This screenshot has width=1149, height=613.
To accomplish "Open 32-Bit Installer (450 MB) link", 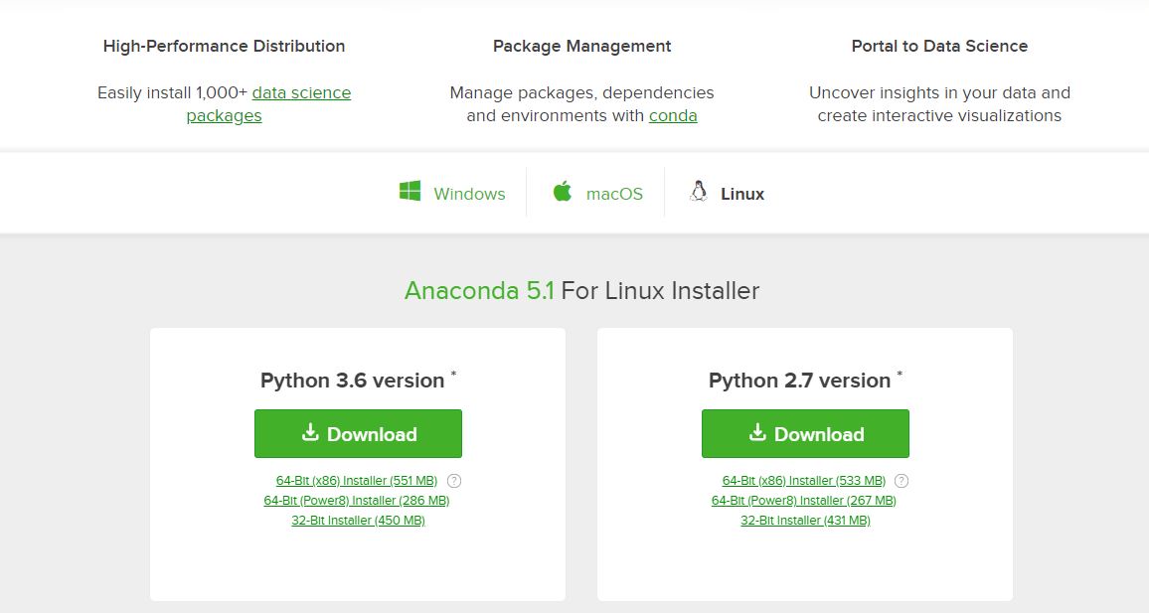I will coord(359,521).
